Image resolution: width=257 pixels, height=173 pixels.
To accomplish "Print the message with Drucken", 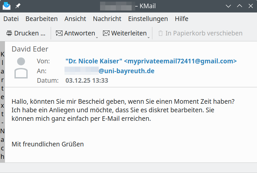I will pyautogui.click(x=26, y=33).
